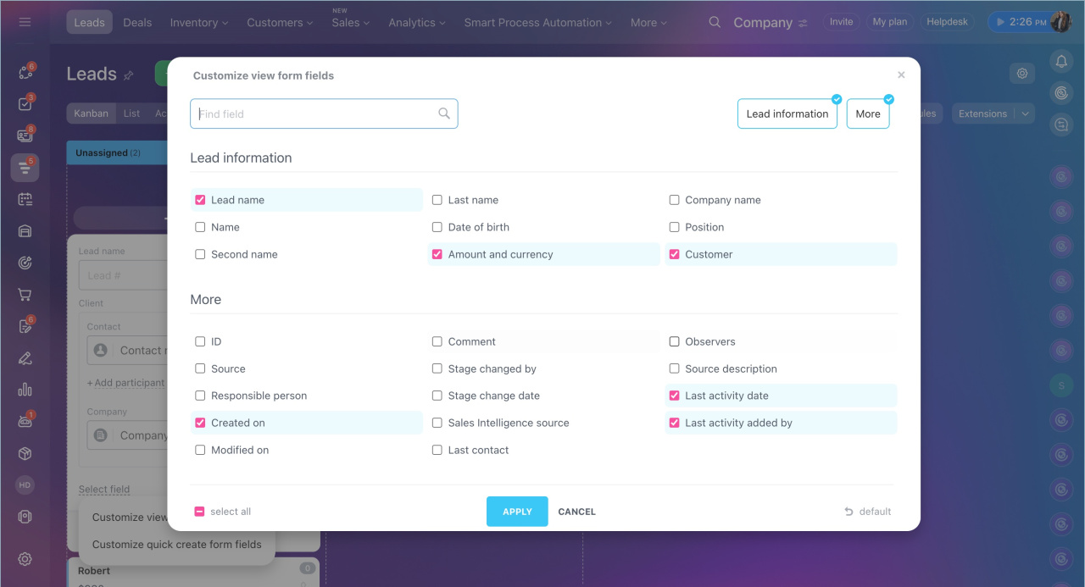Open the search magnifier in top bar
This screenshot has height=587, width=1085.
[x=715, y=22]
